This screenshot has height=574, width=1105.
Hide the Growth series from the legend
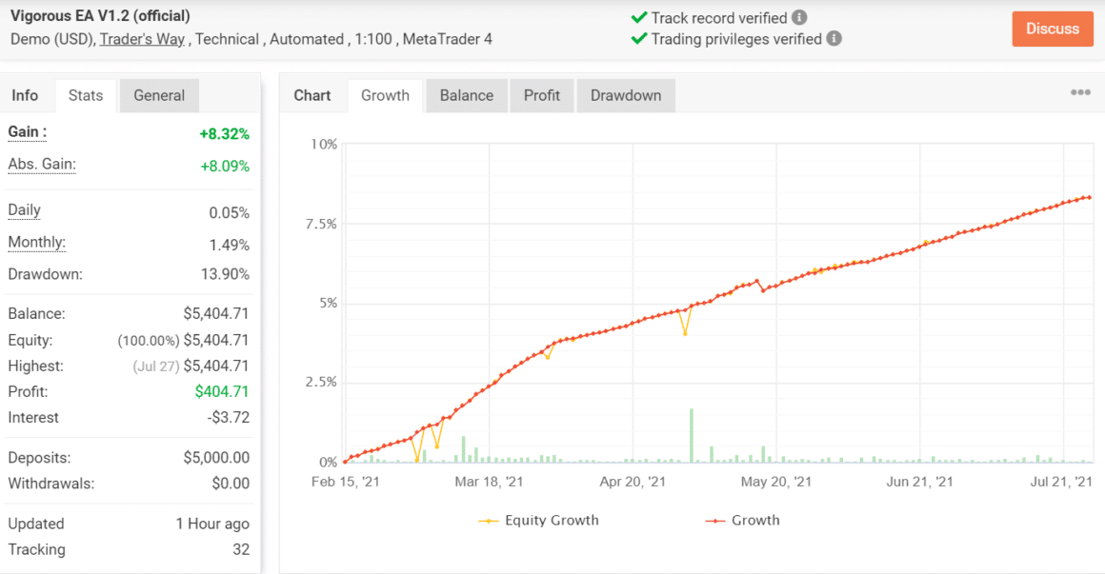pyautogui.click(x=757, y=520)
